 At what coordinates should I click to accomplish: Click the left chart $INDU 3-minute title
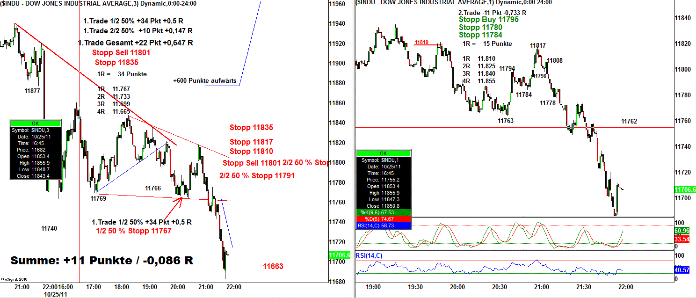(x=99, y=3)
